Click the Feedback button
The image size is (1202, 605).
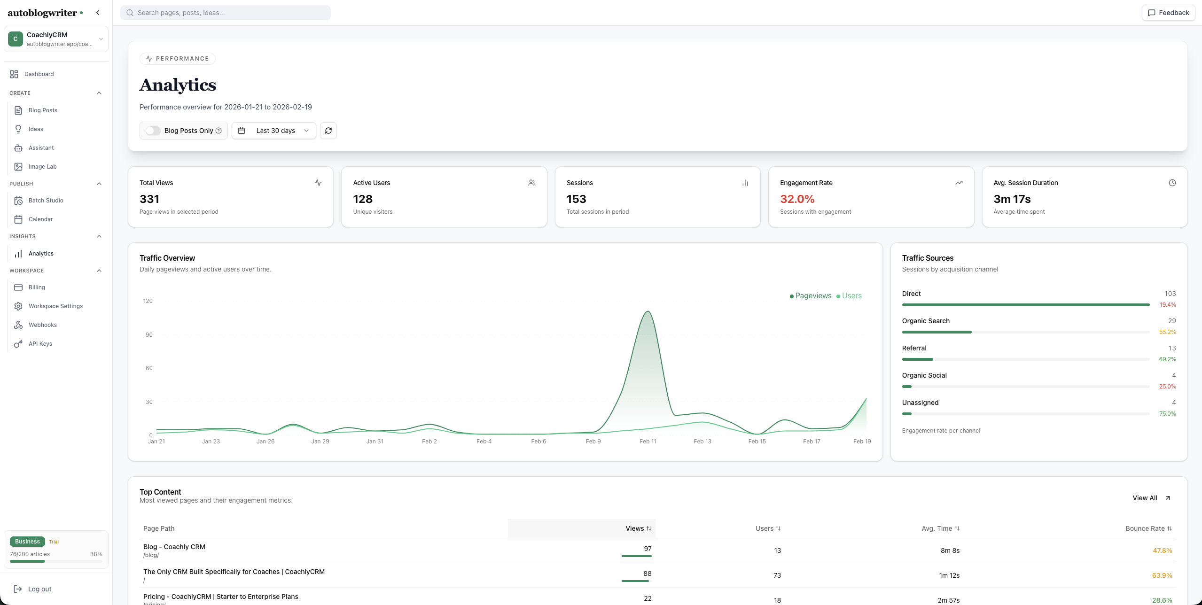1168,13
